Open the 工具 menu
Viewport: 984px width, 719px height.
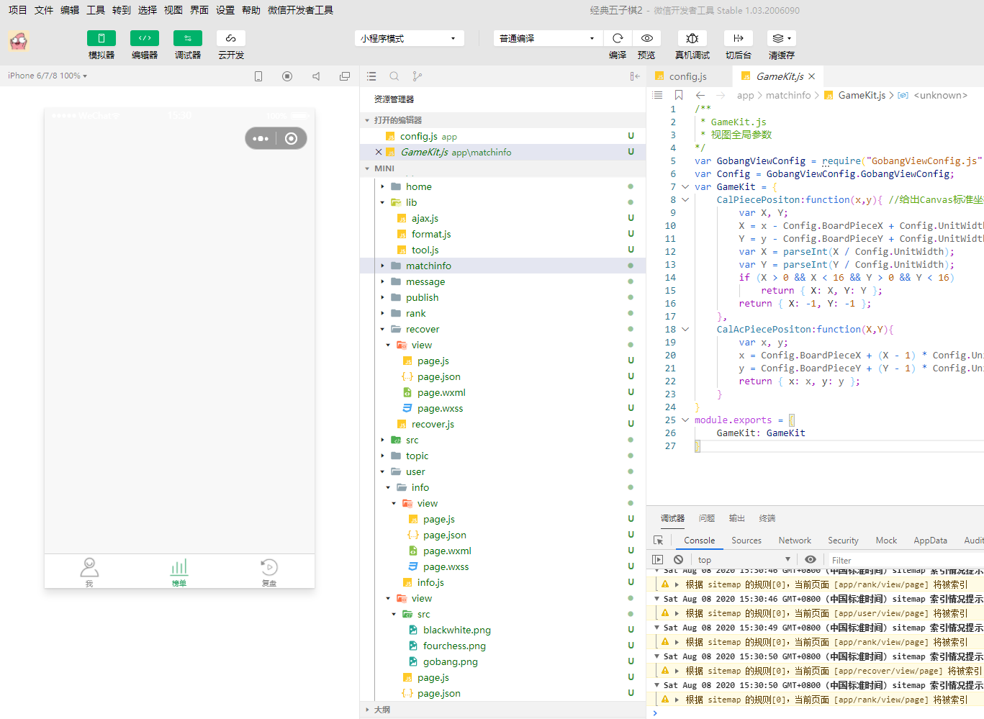tap(96, 10)
